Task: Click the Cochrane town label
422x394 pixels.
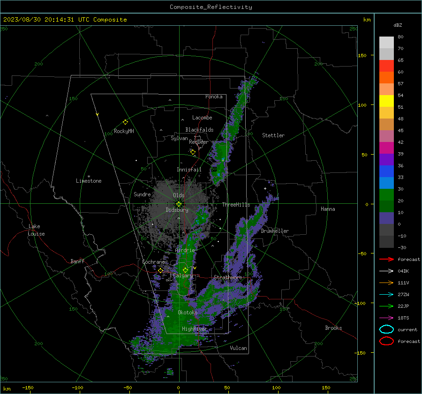Action: click(153, 262)
